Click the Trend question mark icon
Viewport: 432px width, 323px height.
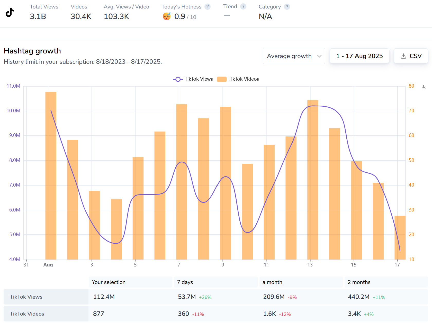243,6
